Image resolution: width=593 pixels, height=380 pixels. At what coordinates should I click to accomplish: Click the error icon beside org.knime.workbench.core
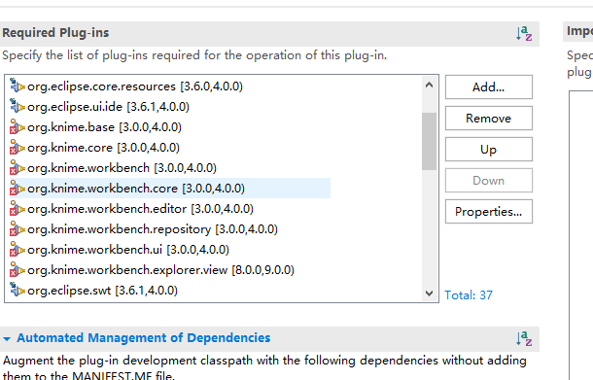tap(17, 189)
